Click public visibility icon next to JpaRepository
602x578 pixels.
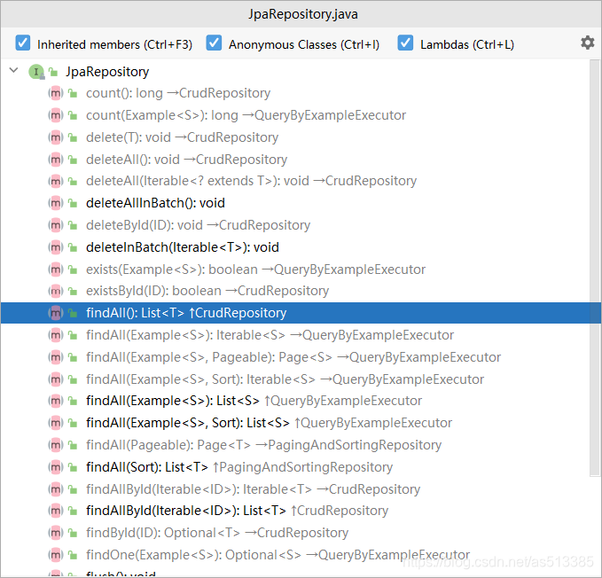click(x=53, y=72)
